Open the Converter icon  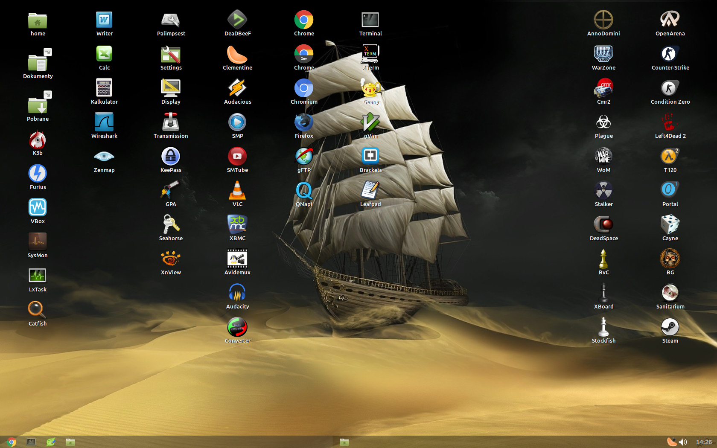click(x=237, y=327)
